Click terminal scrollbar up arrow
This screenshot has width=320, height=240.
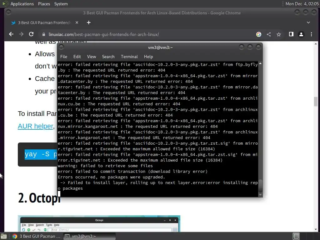point(260,64)
